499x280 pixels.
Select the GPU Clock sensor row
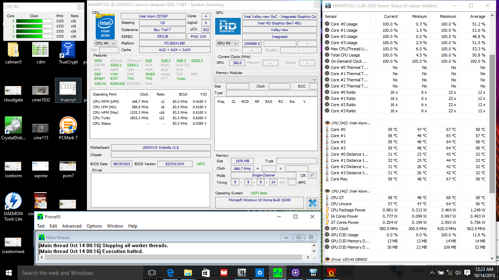coord(406,229)
